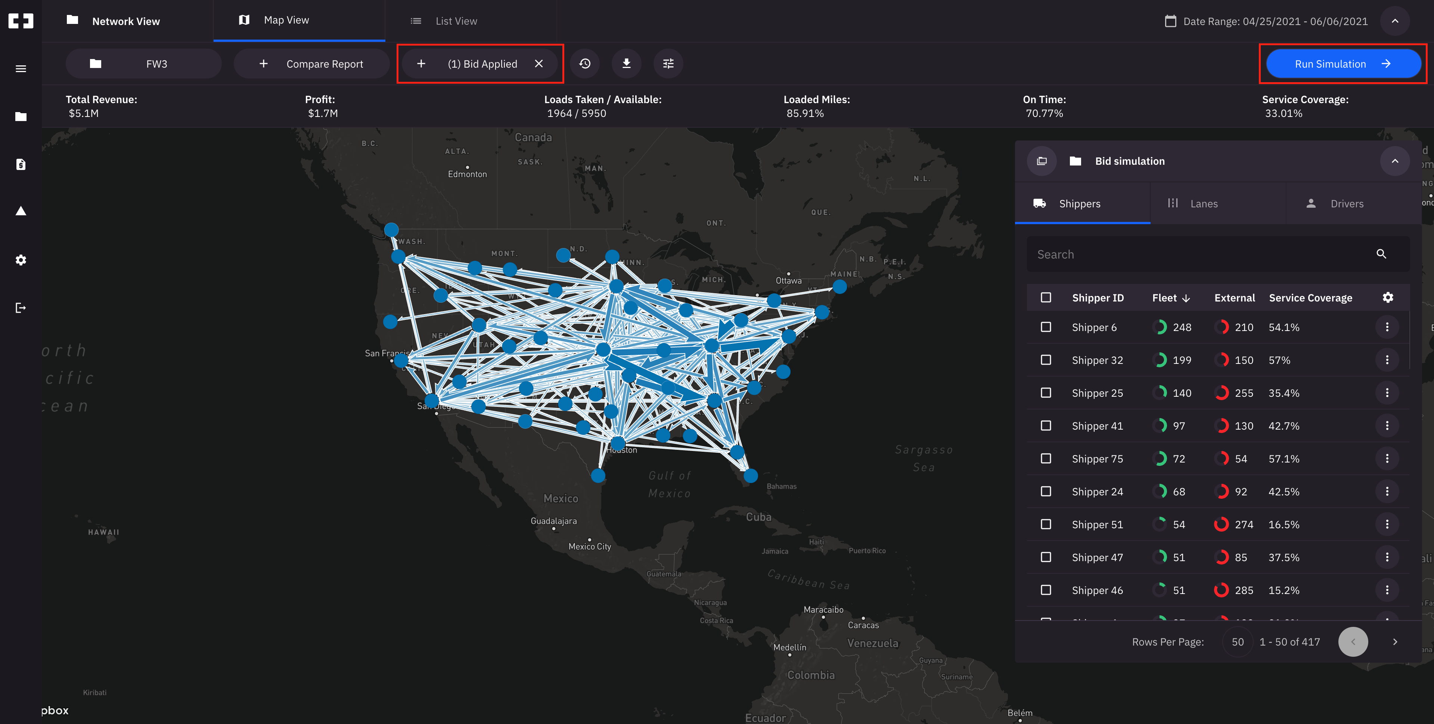Click the Compare Report button

click(x=311, y=64)
